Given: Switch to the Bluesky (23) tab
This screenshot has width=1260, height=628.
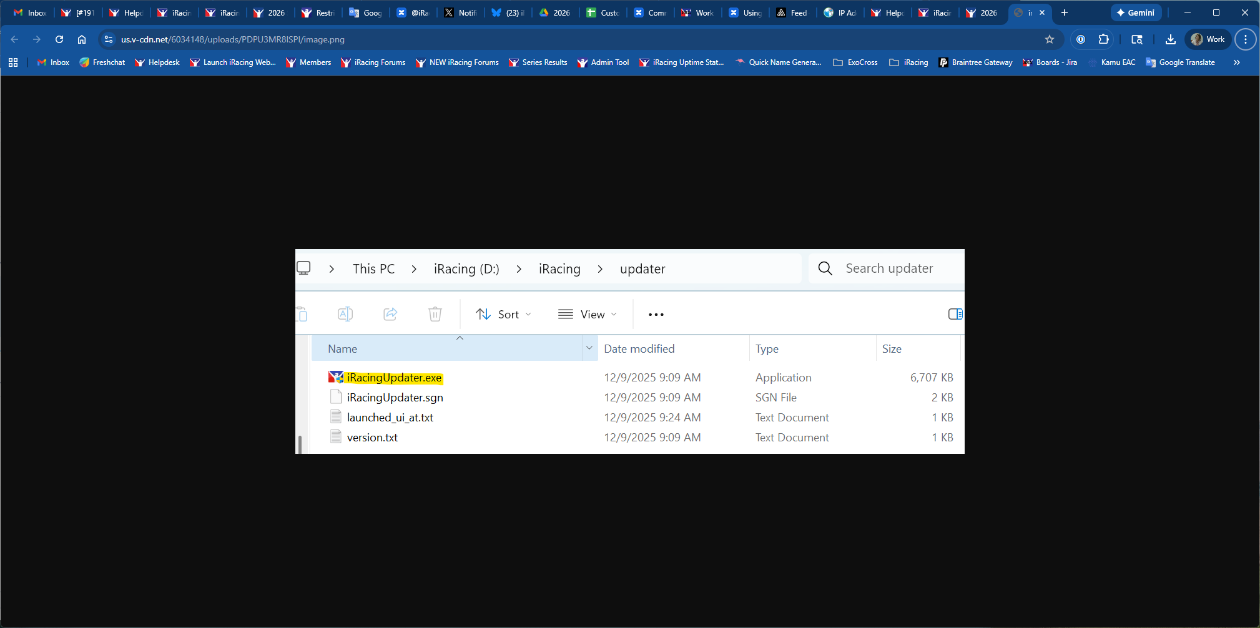Looking at the screenshot, I should point(508,12).
